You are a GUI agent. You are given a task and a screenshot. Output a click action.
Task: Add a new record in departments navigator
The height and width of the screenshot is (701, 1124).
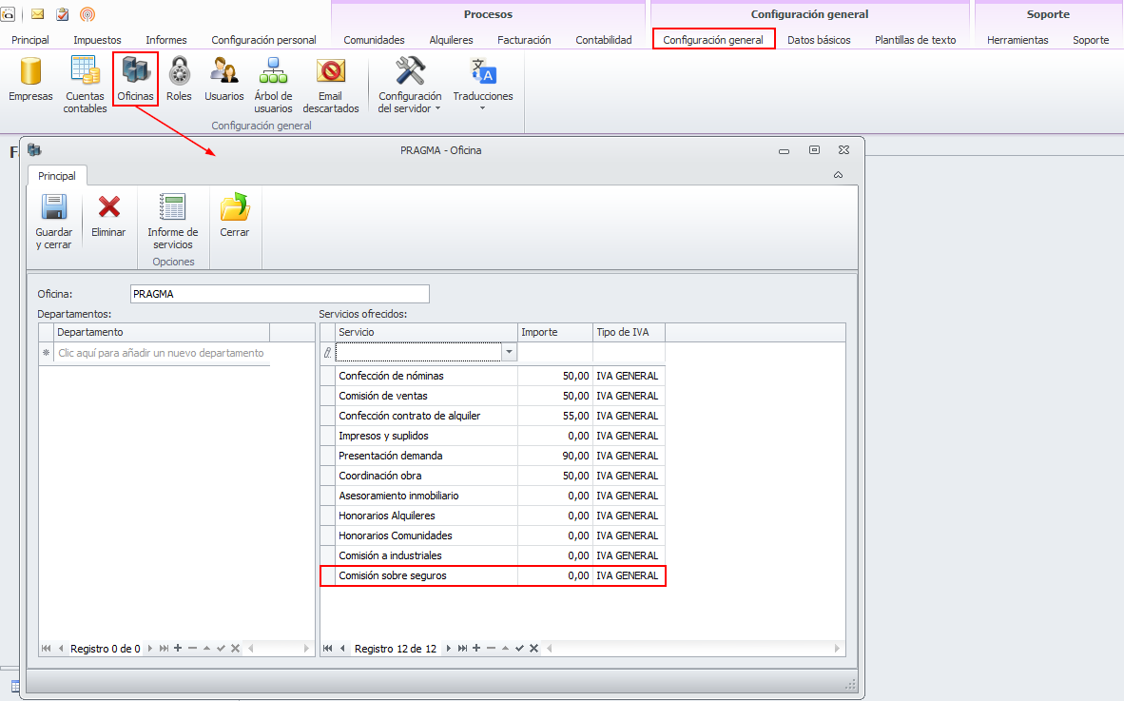pos(178,648)
